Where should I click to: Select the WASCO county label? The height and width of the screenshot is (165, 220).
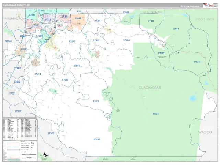click(205, 132)
